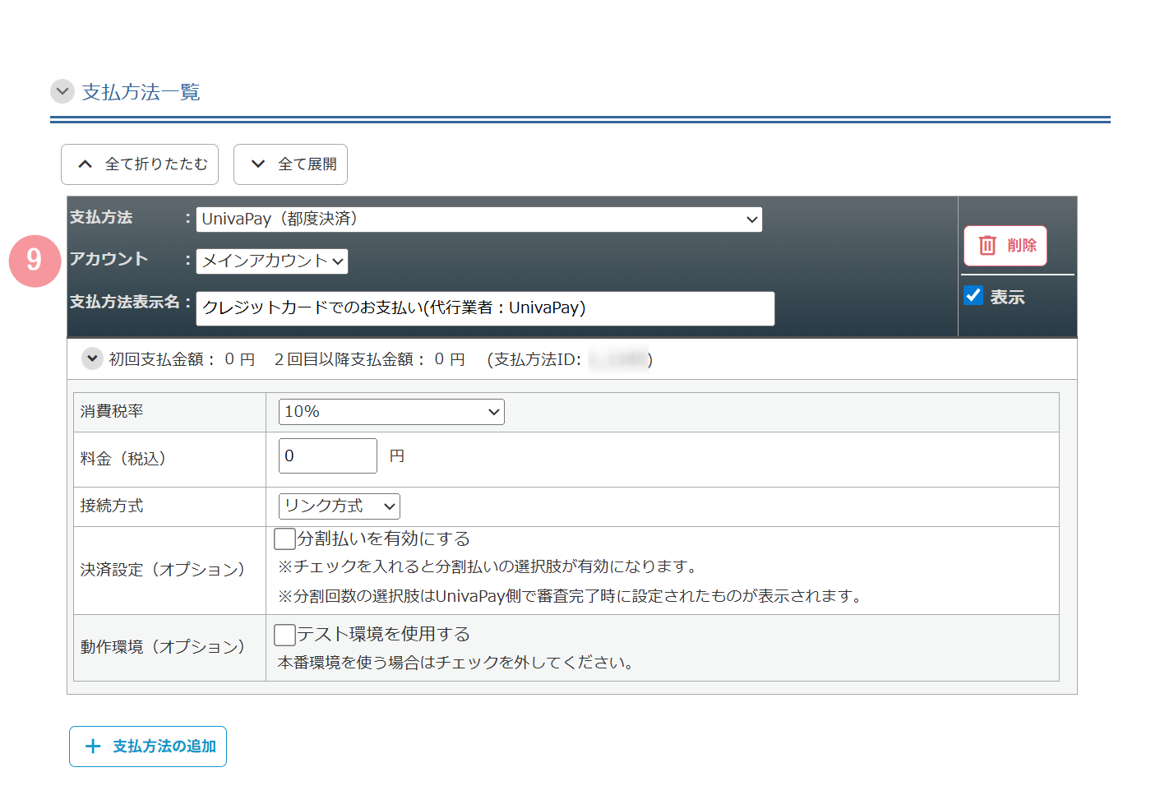This screenshot has width=1160, height=809.
Task: Click the 支払方法の追加 button label
Action: point(164,747)
